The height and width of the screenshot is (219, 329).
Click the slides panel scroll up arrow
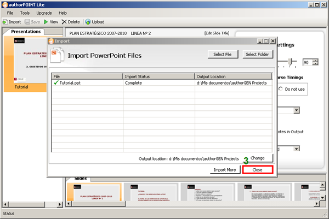(x=323, y=185)
